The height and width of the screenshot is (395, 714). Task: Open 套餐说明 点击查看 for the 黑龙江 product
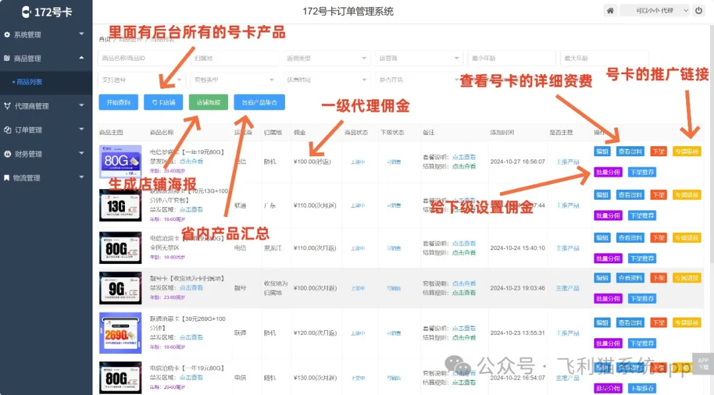(x=464, y=243)
